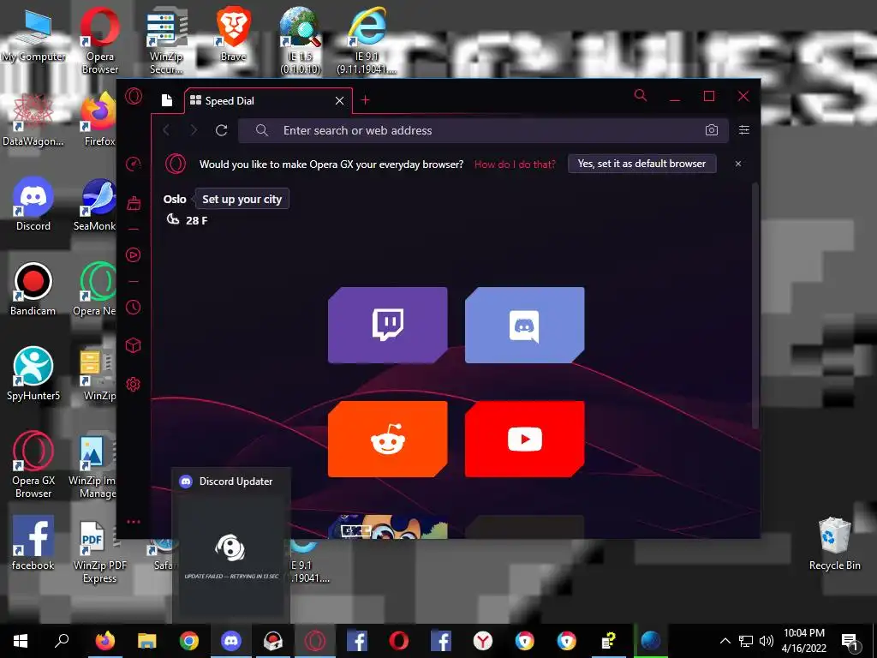The height and width of the screenshot is (658, 877).
Task: Click 'Set up your city' button
Action: click(x=242, y=199)
